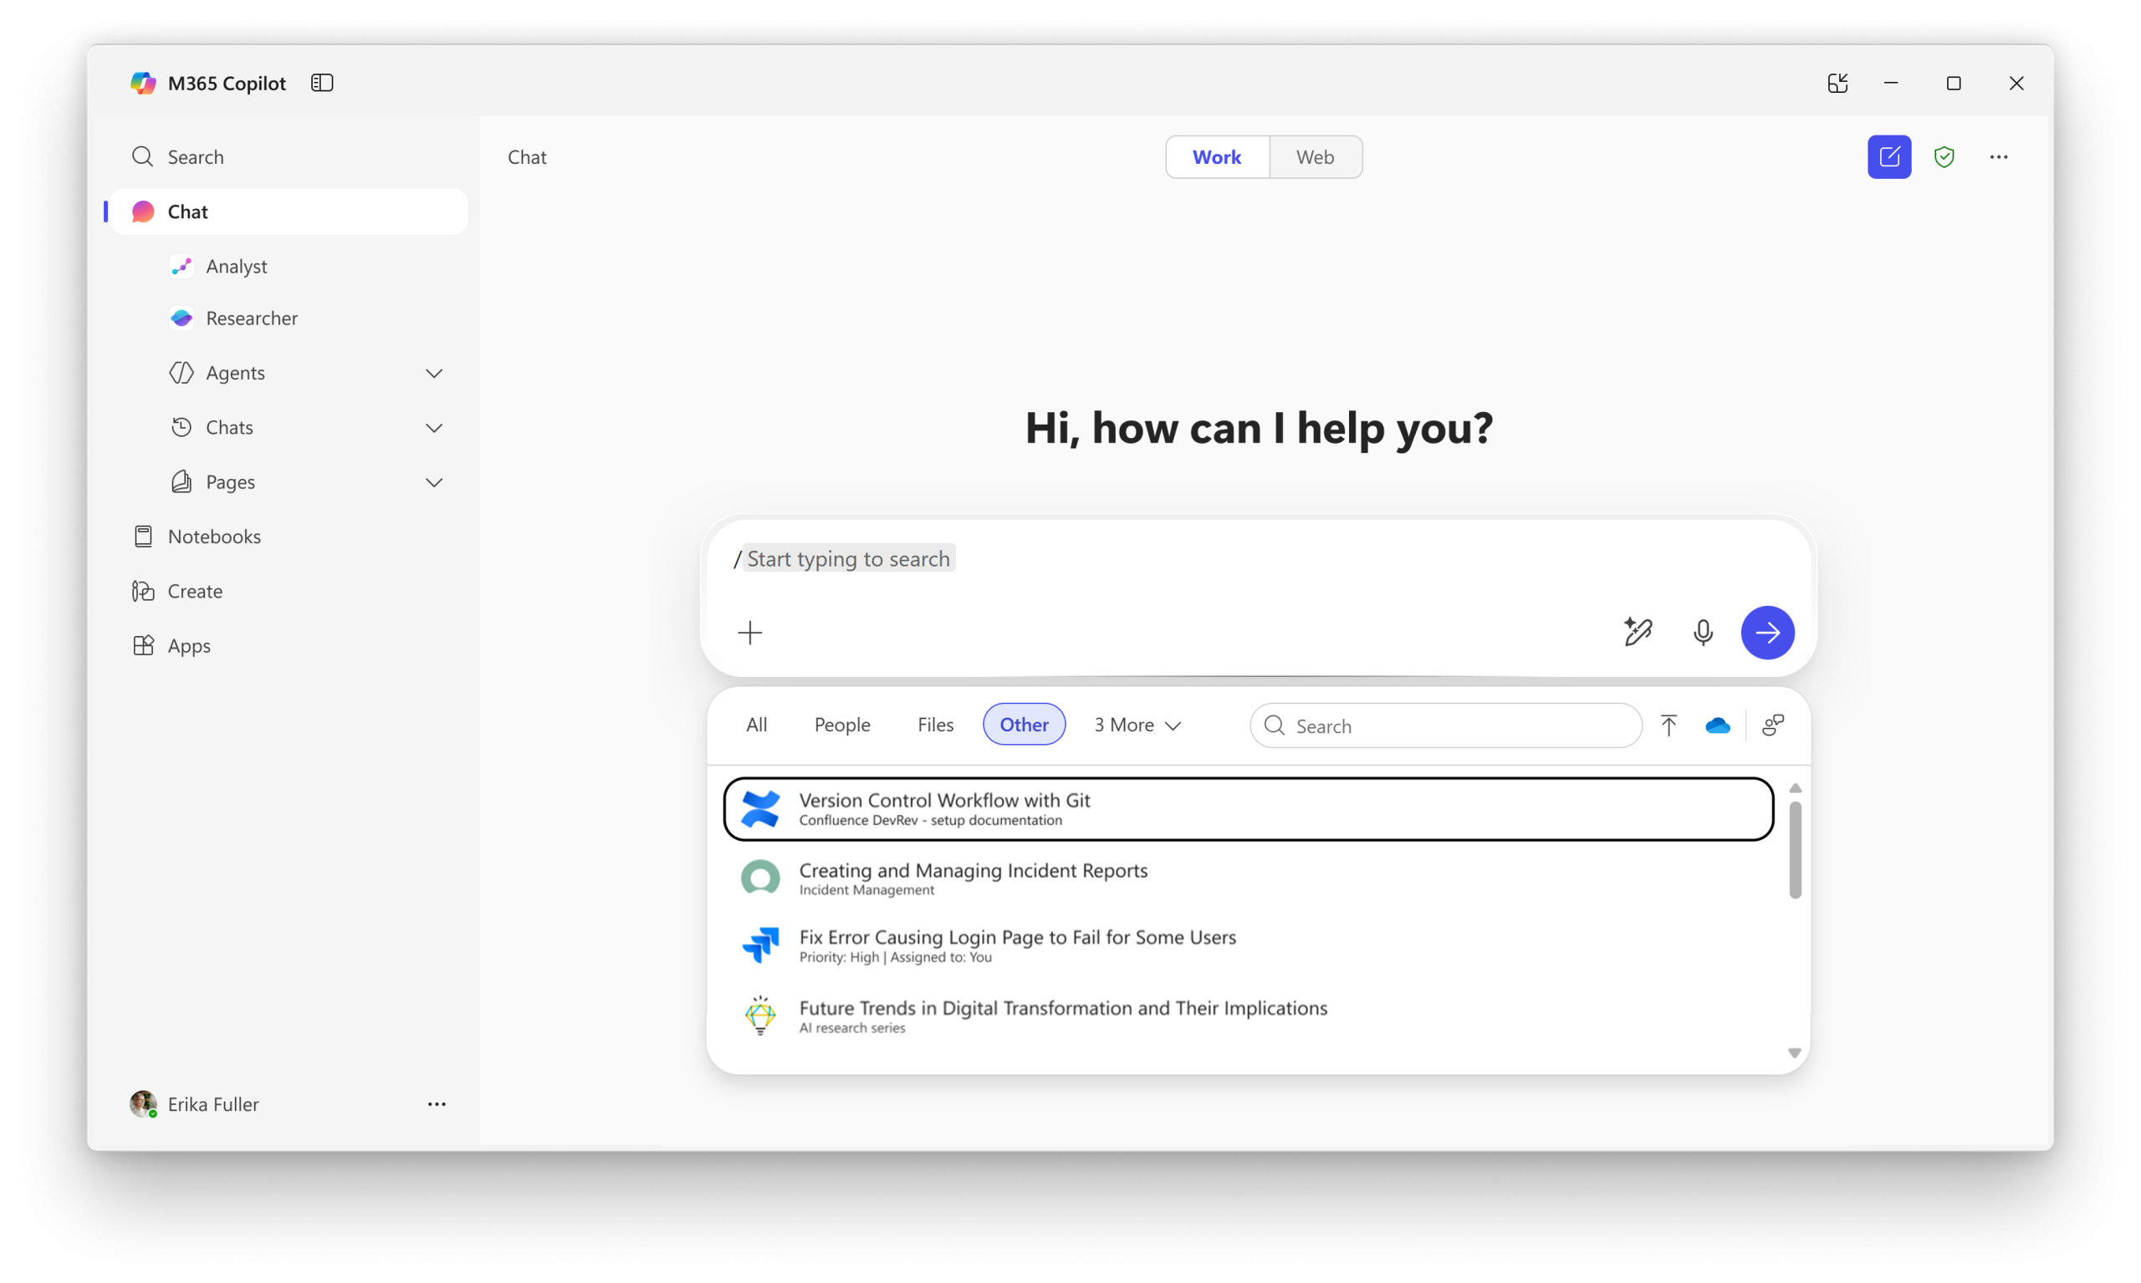The height and width of the screenshot is (1283, 2141).
Task: Click Erika Fuller's name
Action: (x=212, y=1104)
